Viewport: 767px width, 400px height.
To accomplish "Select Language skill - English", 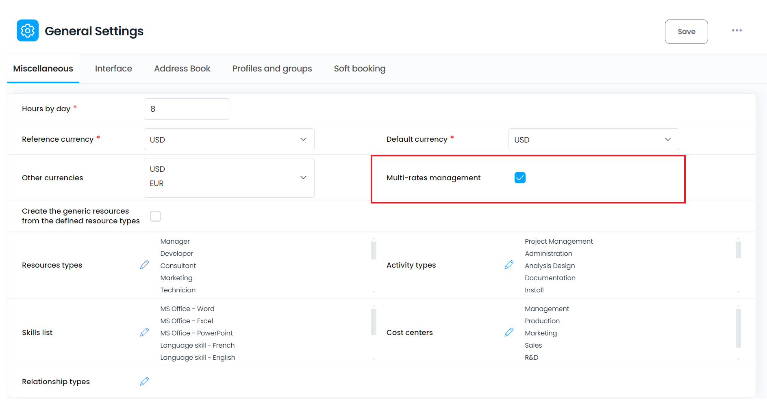I will pyautogui.click(x=198, y=357).
